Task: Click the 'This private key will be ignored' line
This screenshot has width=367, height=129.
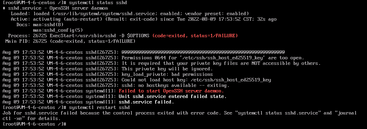Action: (167, 69)
